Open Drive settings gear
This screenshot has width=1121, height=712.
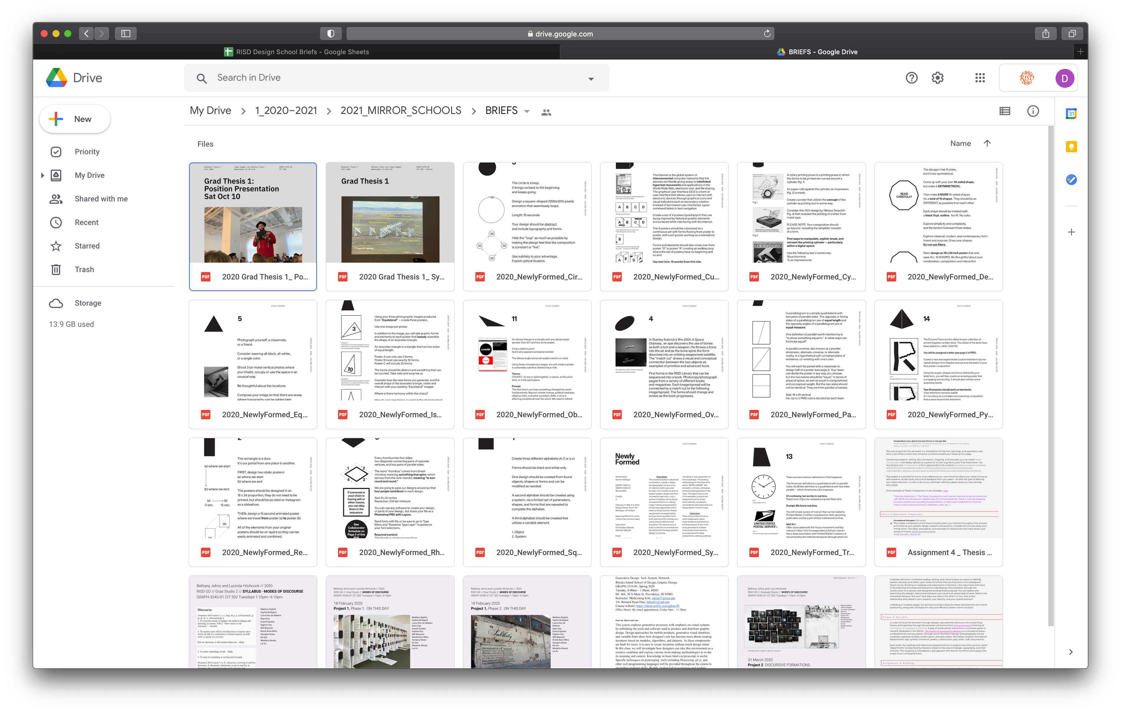click(x=937, y=78)
